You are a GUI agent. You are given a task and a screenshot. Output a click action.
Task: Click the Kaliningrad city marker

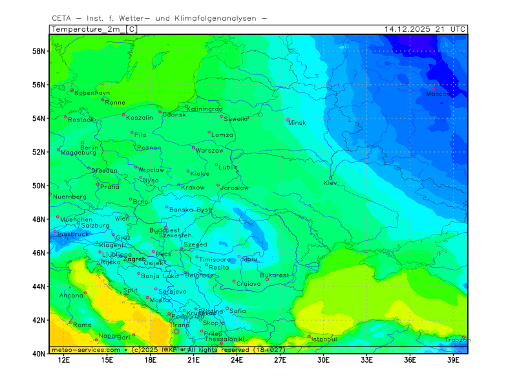186,107
